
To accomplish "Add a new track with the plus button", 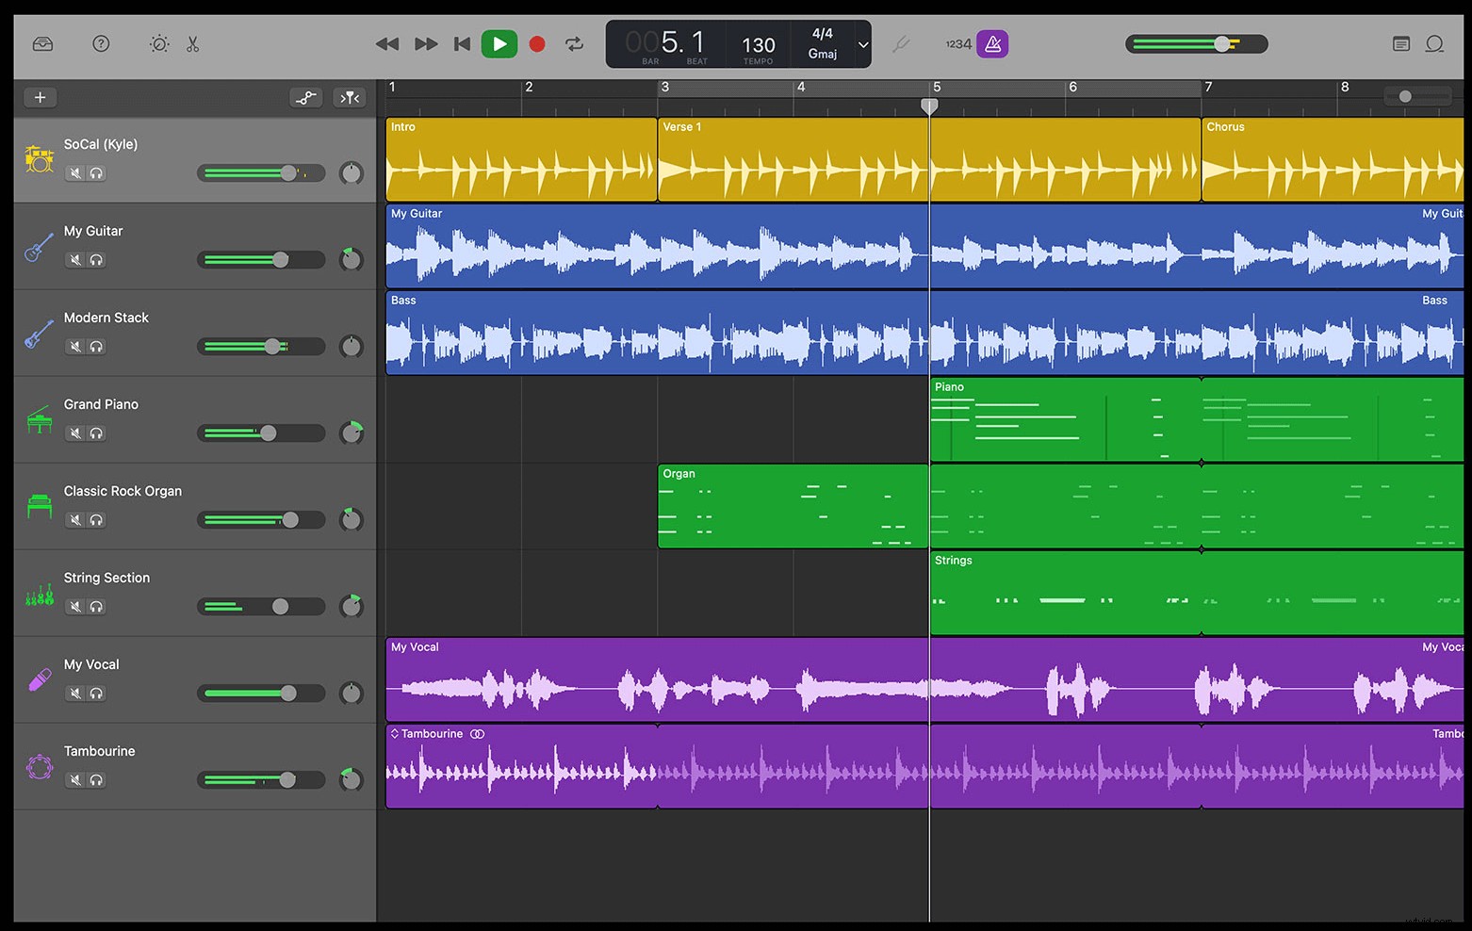I will (41, 97).
